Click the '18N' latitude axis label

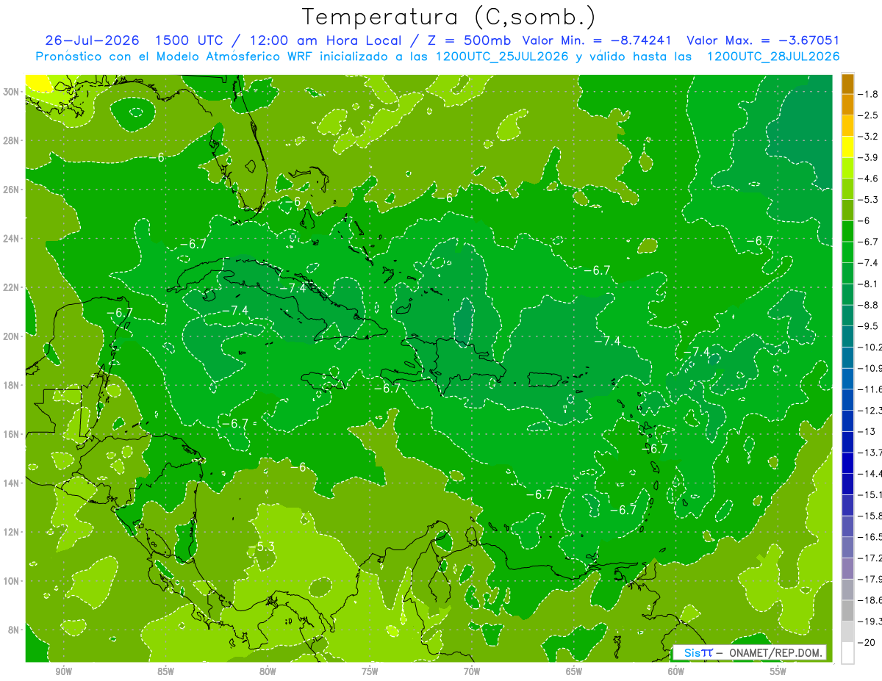[x=12, y=385]
